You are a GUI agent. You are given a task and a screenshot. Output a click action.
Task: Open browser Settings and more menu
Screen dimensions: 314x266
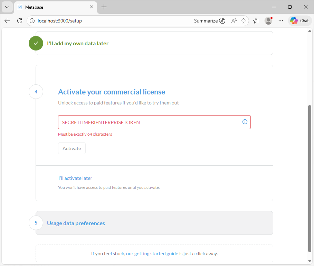coord(281,21)
